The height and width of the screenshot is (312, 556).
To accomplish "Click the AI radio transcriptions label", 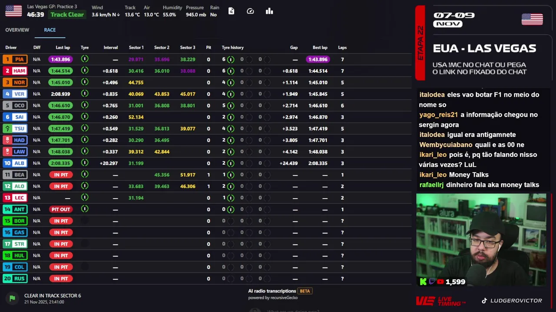I will point(272,291).
